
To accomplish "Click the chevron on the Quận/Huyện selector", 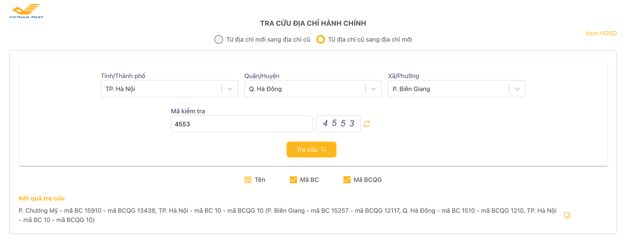I will click(373, 89).
